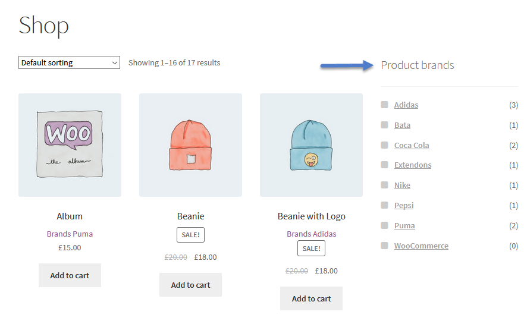This screenshot has width=524, height=327.
Task: Click the Adidas count (3)
Action: [513, 105]
